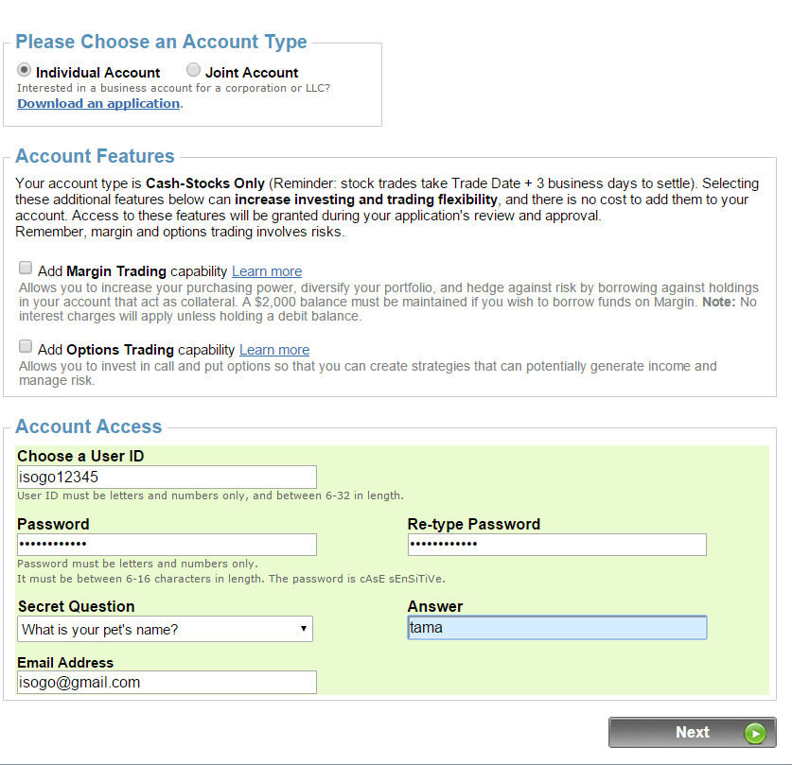Select the Individual Account radio button

tap(25, 71)
